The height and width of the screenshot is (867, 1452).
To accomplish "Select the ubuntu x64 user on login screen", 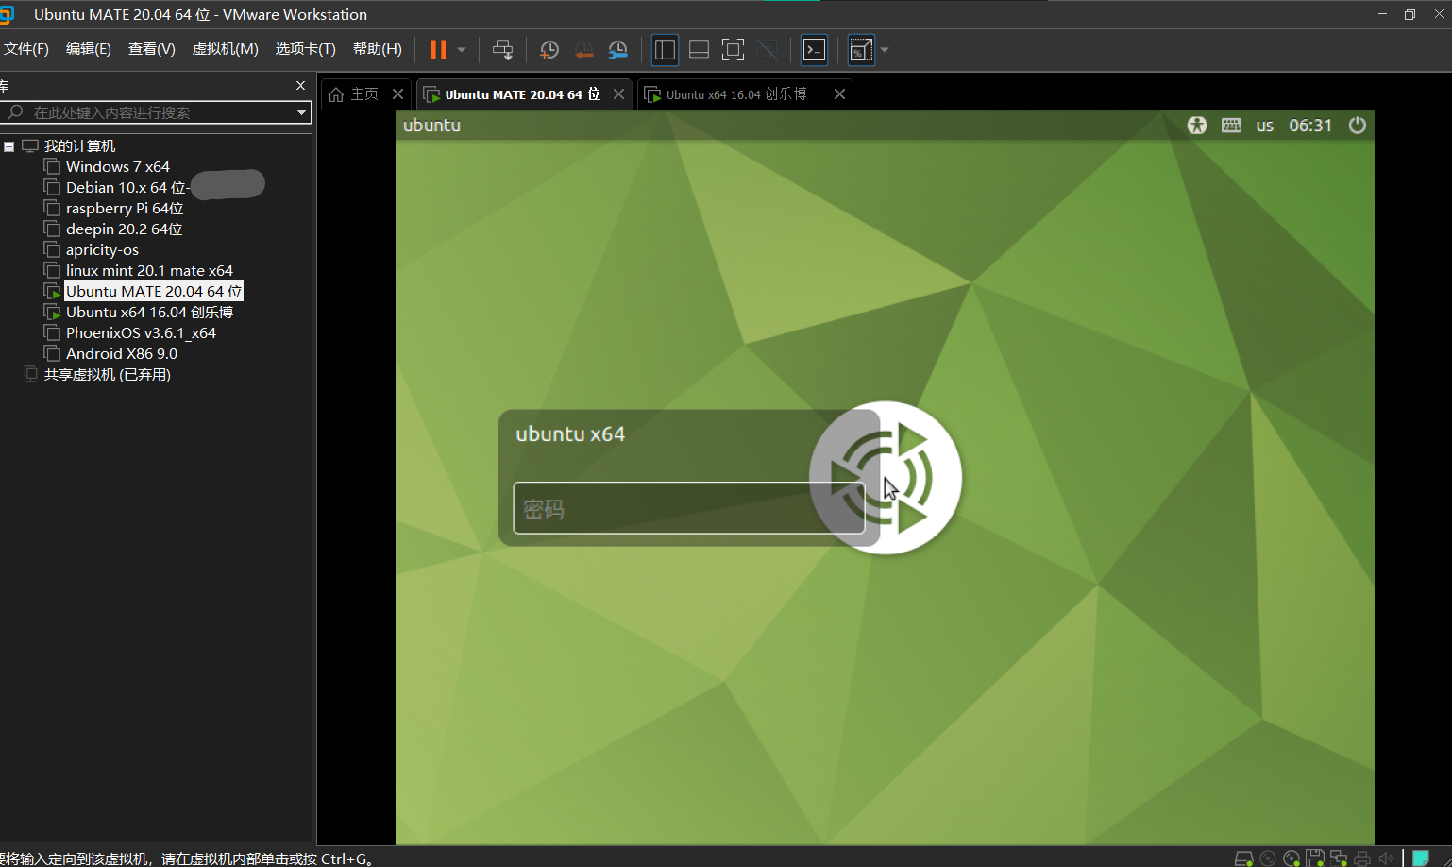I will (570, 434).
